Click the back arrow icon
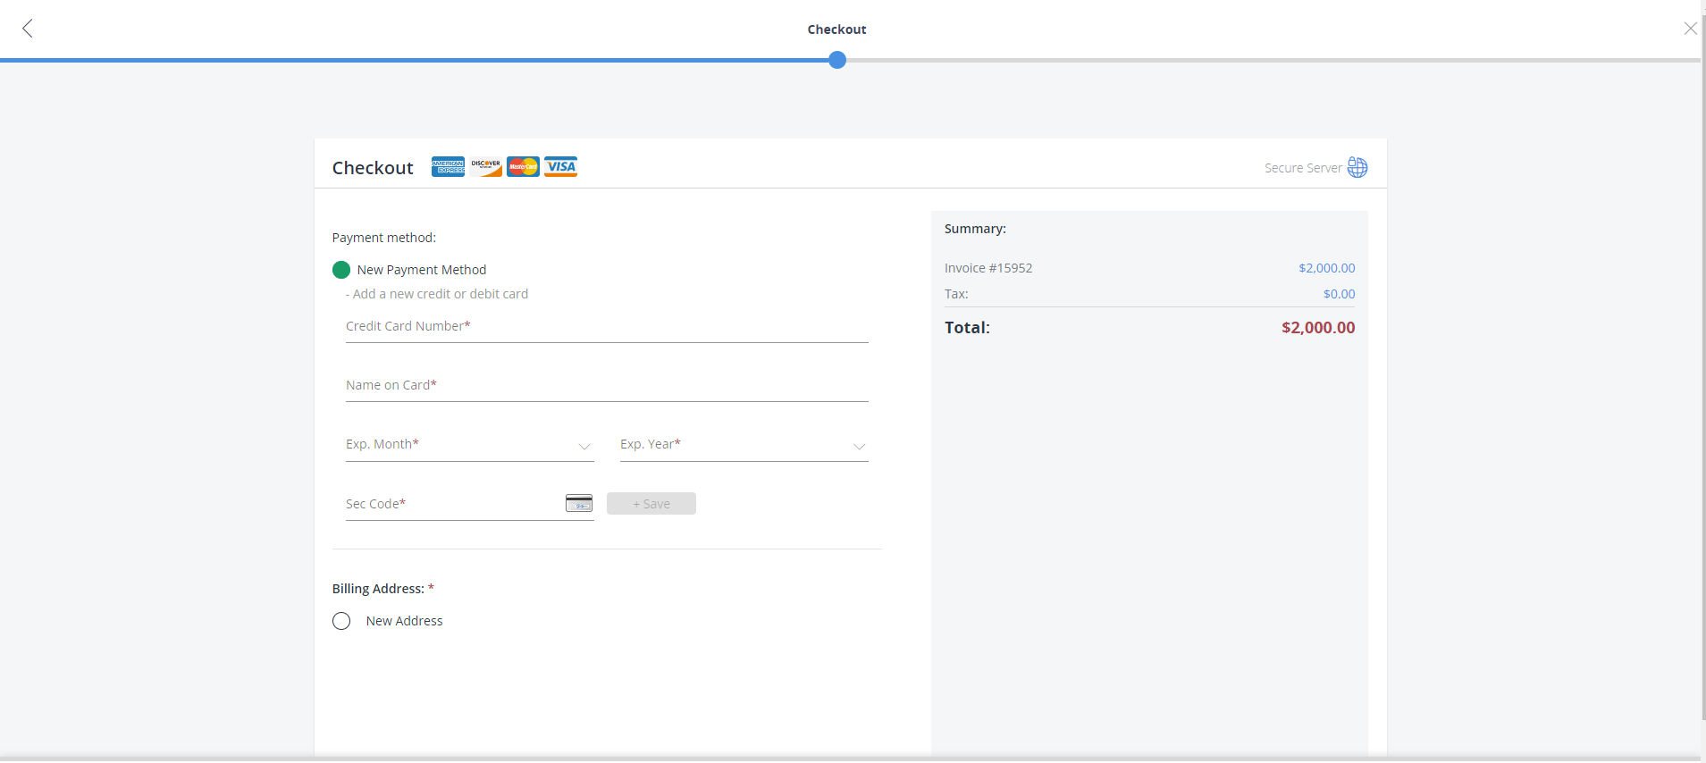Image resolution: width=1706 pixels, height=763 pixels. click(x=28, y=29)
